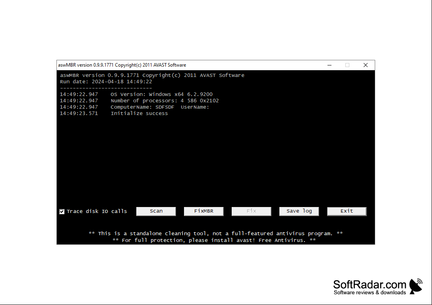432x305 pixels.
Task: Click the disabled maximize button of aswMBR
Action: click(x=347, y=65)
